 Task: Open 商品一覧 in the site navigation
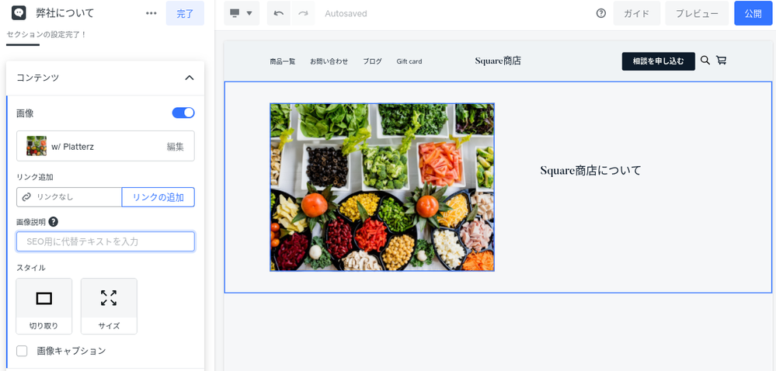click(283, 61)
